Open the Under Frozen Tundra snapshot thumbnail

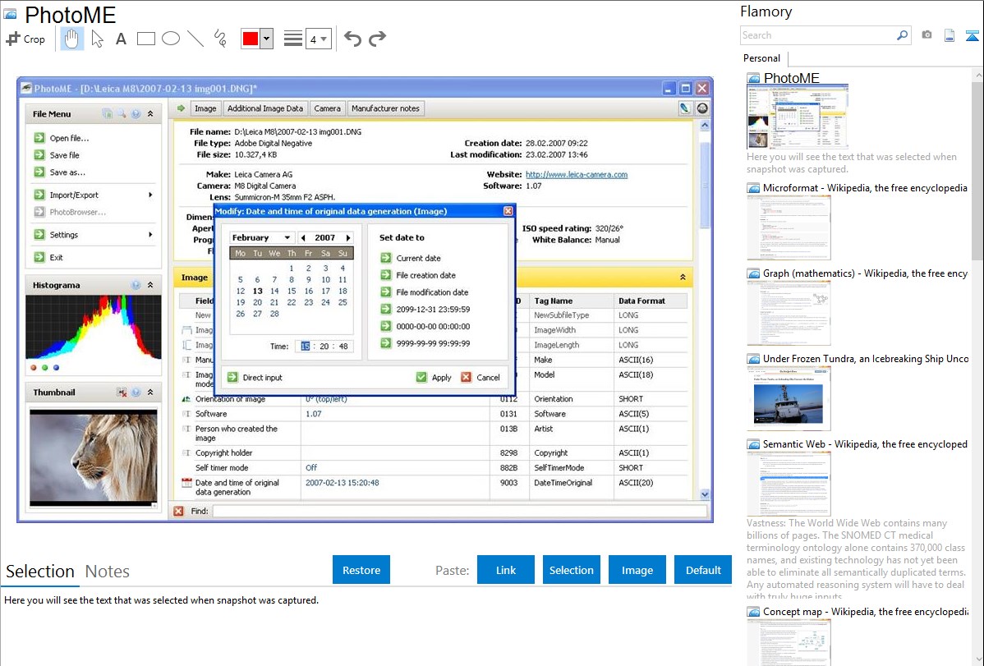click(x=789, y=398)
